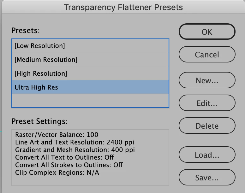Click the empty row below Ultra High Res
Image resolution: width=245 pixels, height=193 pixels.
(x=90, y=101)
